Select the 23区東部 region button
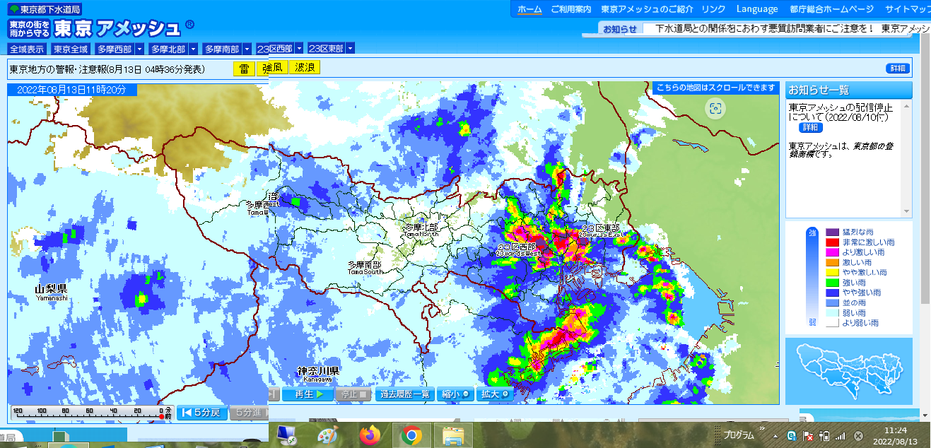The height and width of the screenshot is (448, 931). (x=327, y=49)
